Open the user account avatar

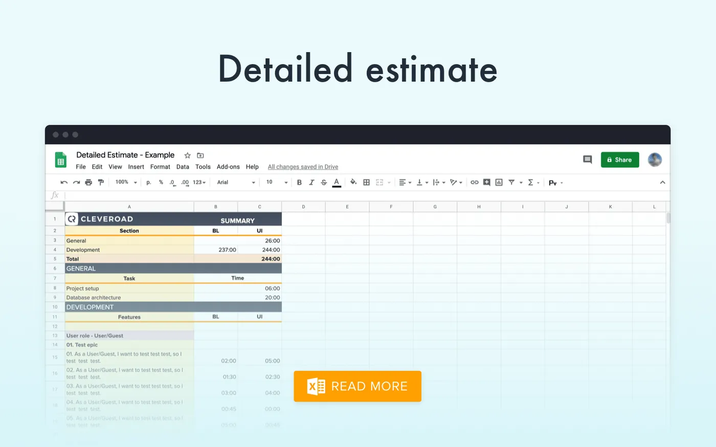655,160
